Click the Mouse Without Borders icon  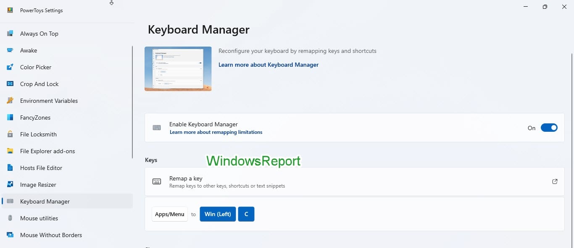coord(10,235)
